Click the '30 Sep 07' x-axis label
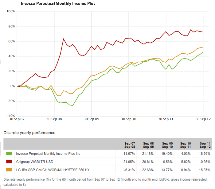This screenshot has height=189, width=215. (x=17, y=119)
